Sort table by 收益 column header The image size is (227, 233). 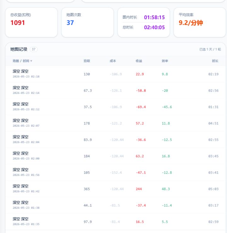139,61
